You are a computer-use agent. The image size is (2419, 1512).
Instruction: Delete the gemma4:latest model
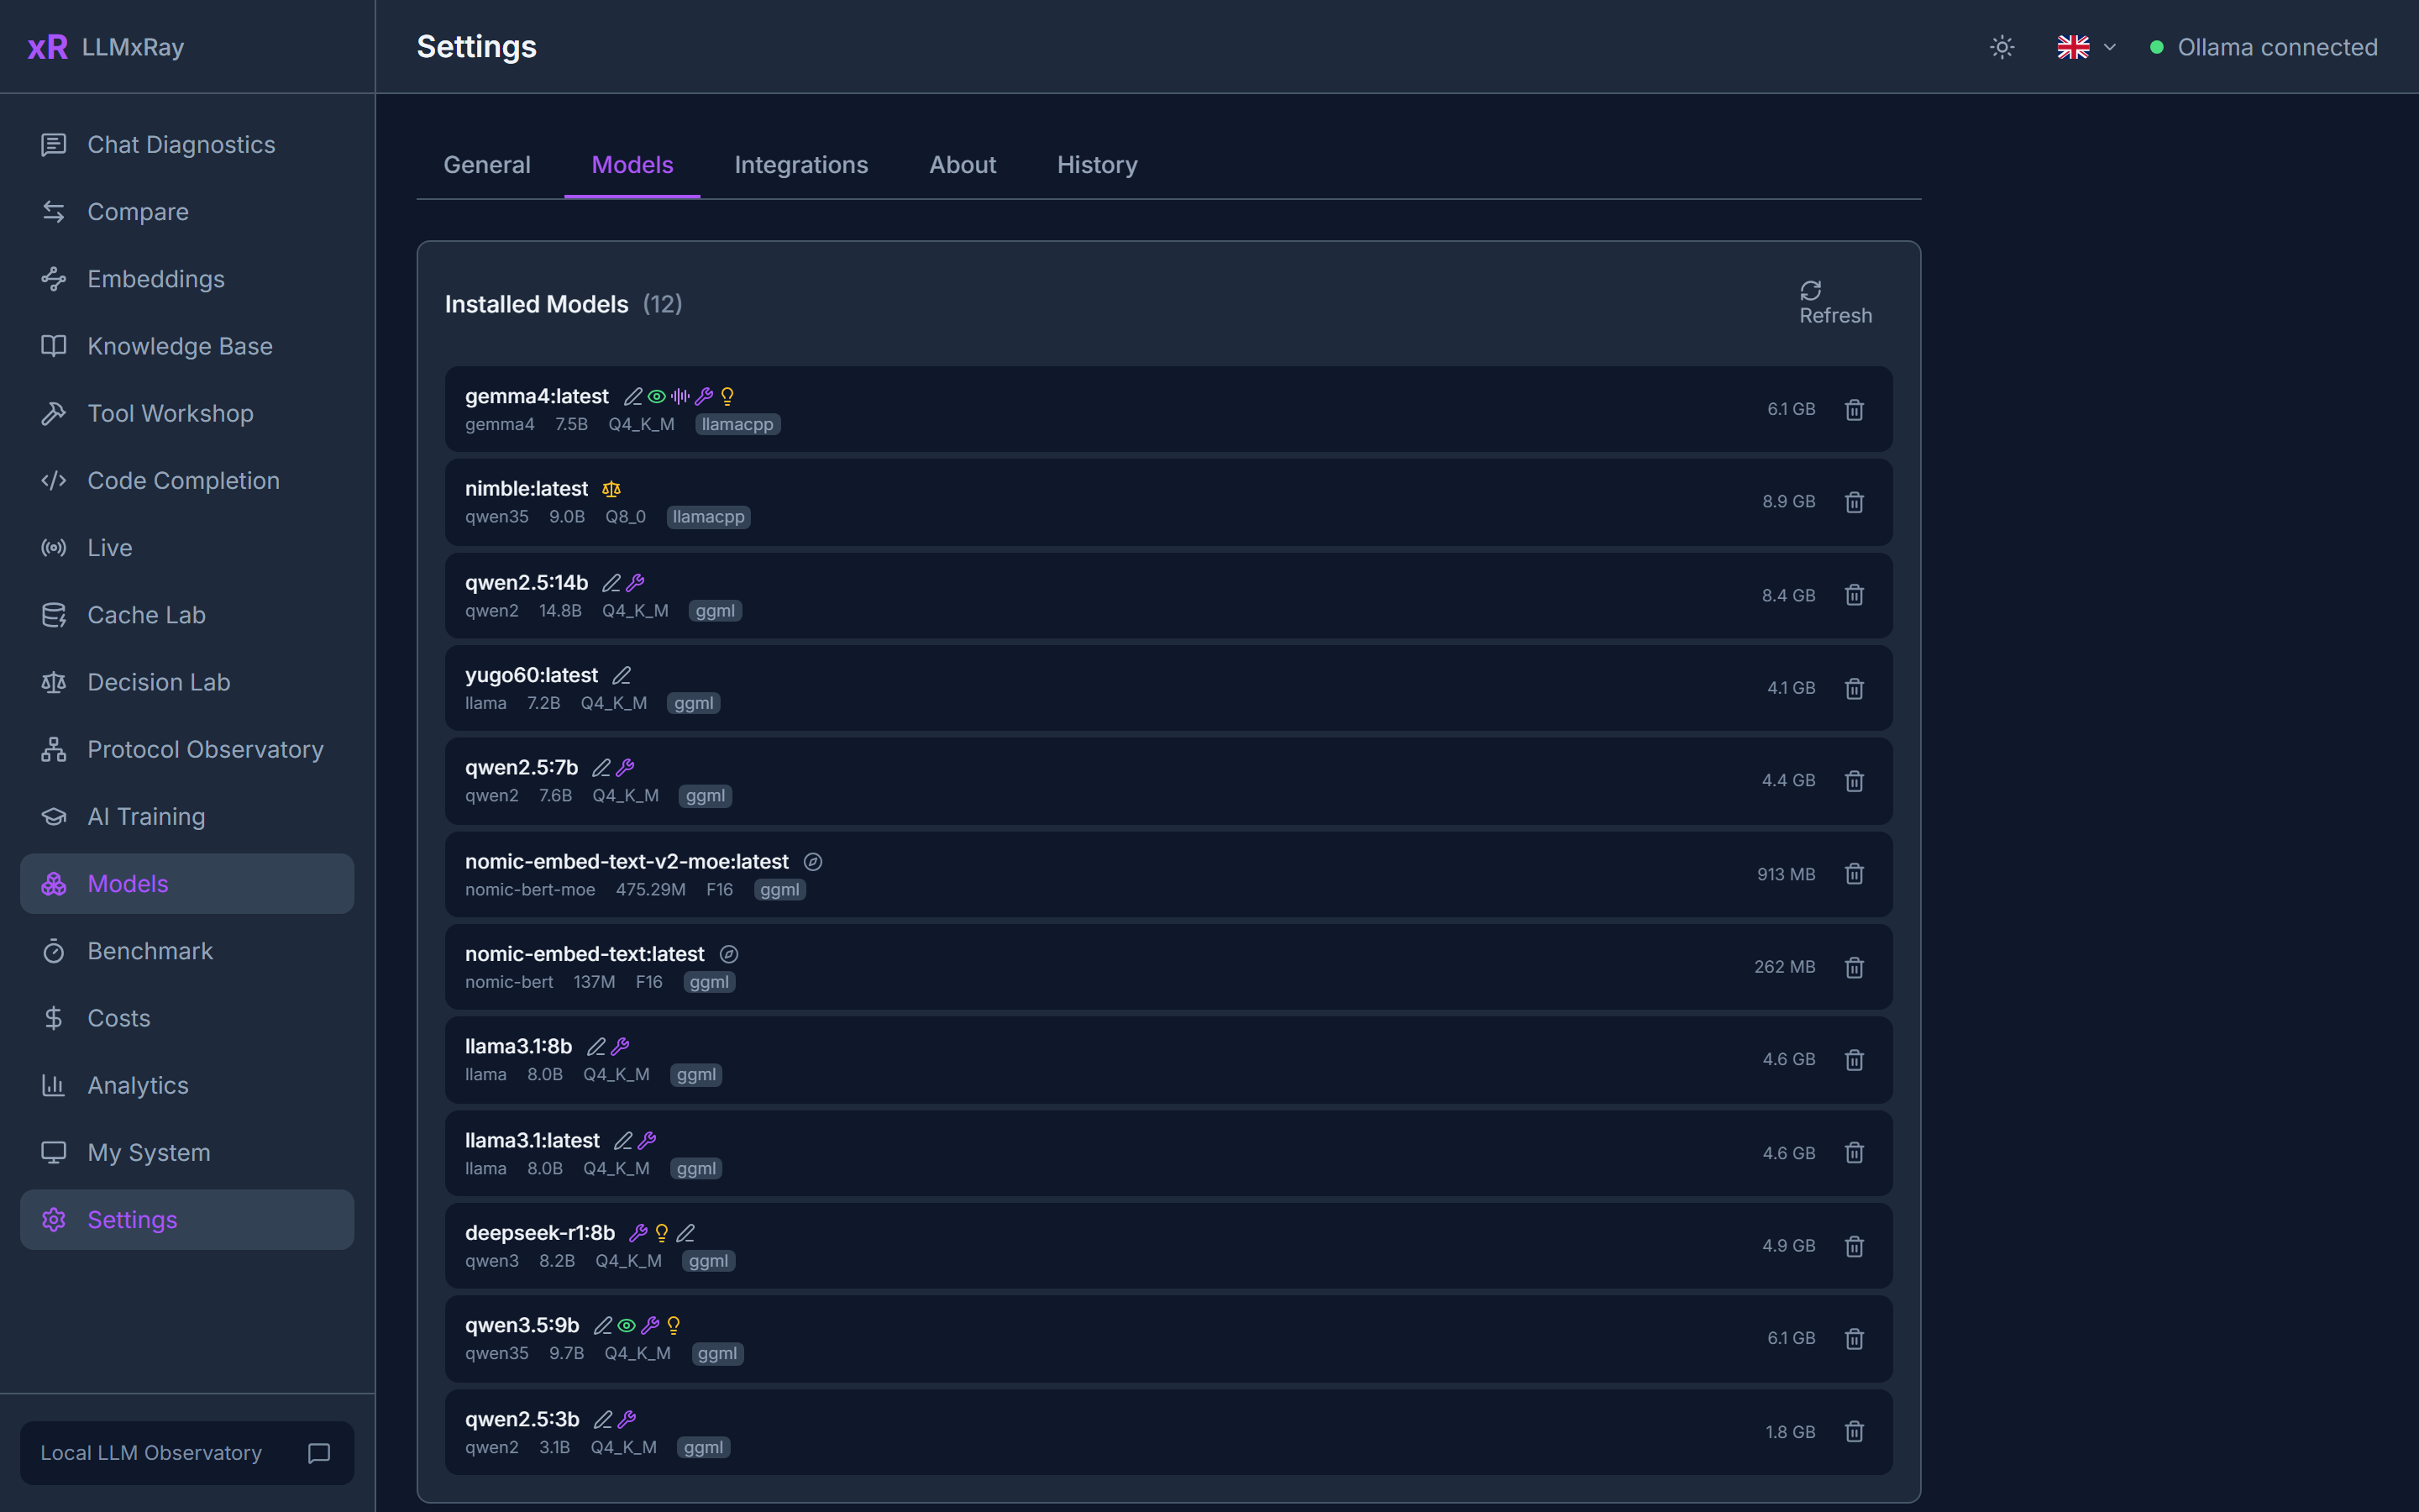click(x=1853, y=410)
